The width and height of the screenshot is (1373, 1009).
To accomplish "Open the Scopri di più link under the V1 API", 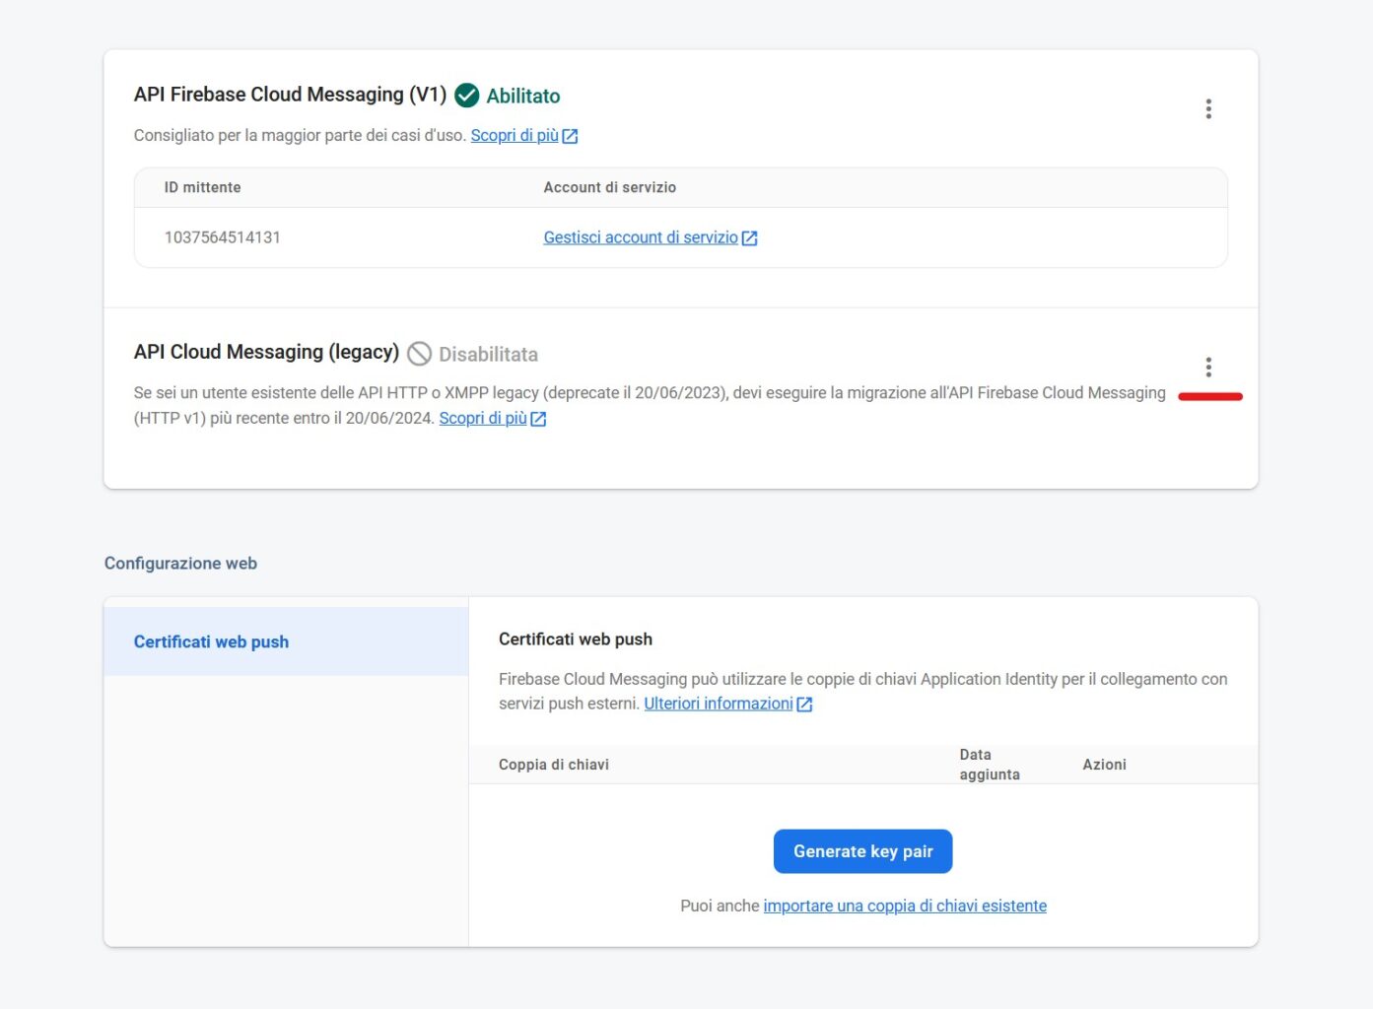I will click(x=516, y=135).
